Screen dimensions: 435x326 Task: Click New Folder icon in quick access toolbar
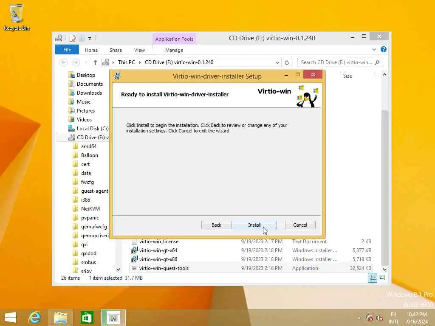(x=82, y=38)
